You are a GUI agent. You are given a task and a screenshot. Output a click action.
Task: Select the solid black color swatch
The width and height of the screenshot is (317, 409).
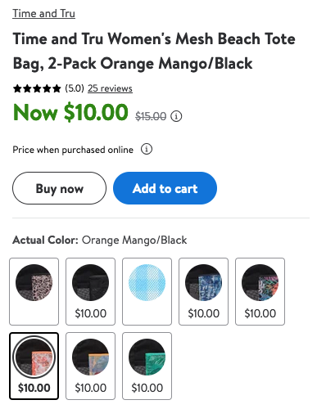[90, 291]
